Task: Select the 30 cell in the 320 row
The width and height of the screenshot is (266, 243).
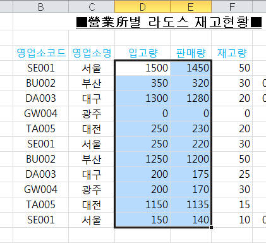Action: 232,84
